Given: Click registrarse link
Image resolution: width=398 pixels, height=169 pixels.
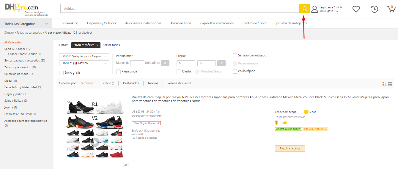Looking at the screenshot, I should point(326,7).
